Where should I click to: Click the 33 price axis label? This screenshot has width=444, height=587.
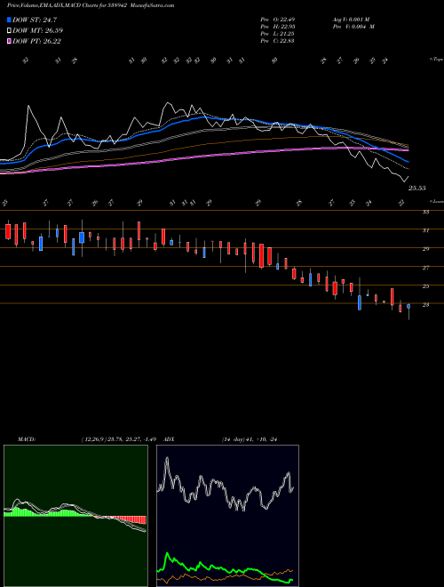pyautogui.click(x=425, y=212)
